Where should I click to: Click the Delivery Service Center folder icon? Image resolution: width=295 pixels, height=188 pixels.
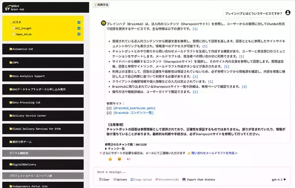[x=11, y=116]
